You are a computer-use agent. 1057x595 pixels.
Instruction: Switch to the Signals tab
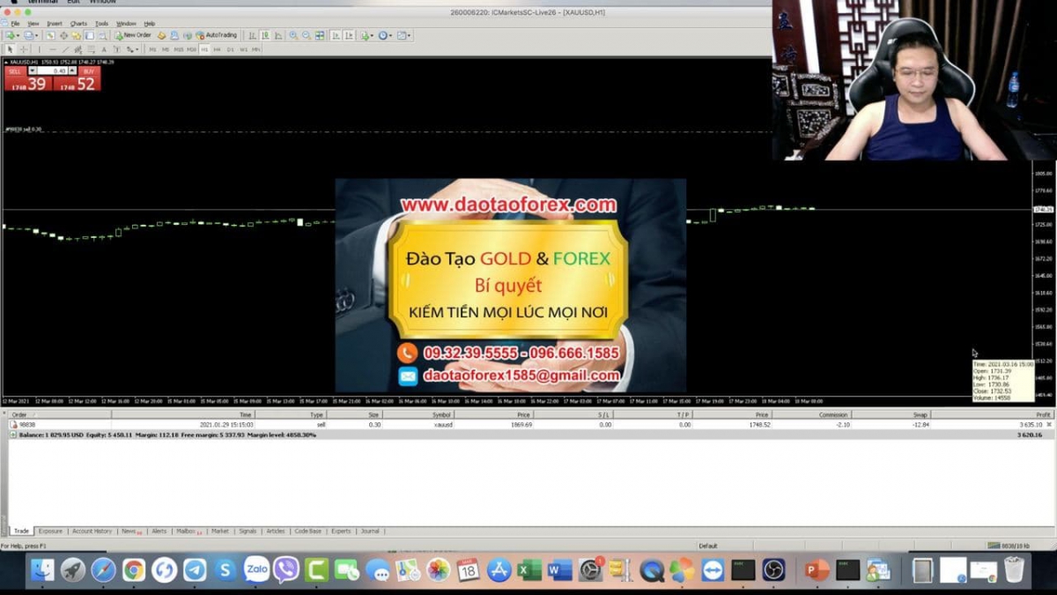248,531
